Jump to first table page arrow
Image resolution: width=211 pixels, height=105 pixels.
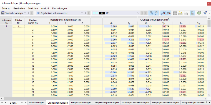click(x=2, y=102)
